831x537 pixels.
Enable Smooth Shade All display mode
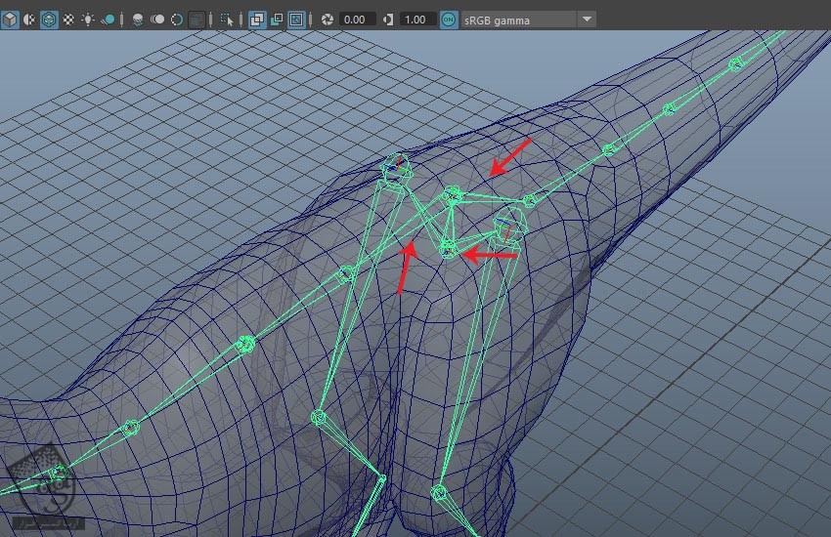pyautogui.click(x=29, y=19)
